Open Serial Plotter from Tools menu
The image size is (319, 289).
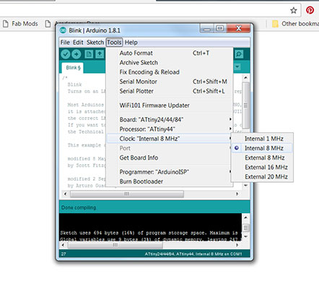coord(170,91)
